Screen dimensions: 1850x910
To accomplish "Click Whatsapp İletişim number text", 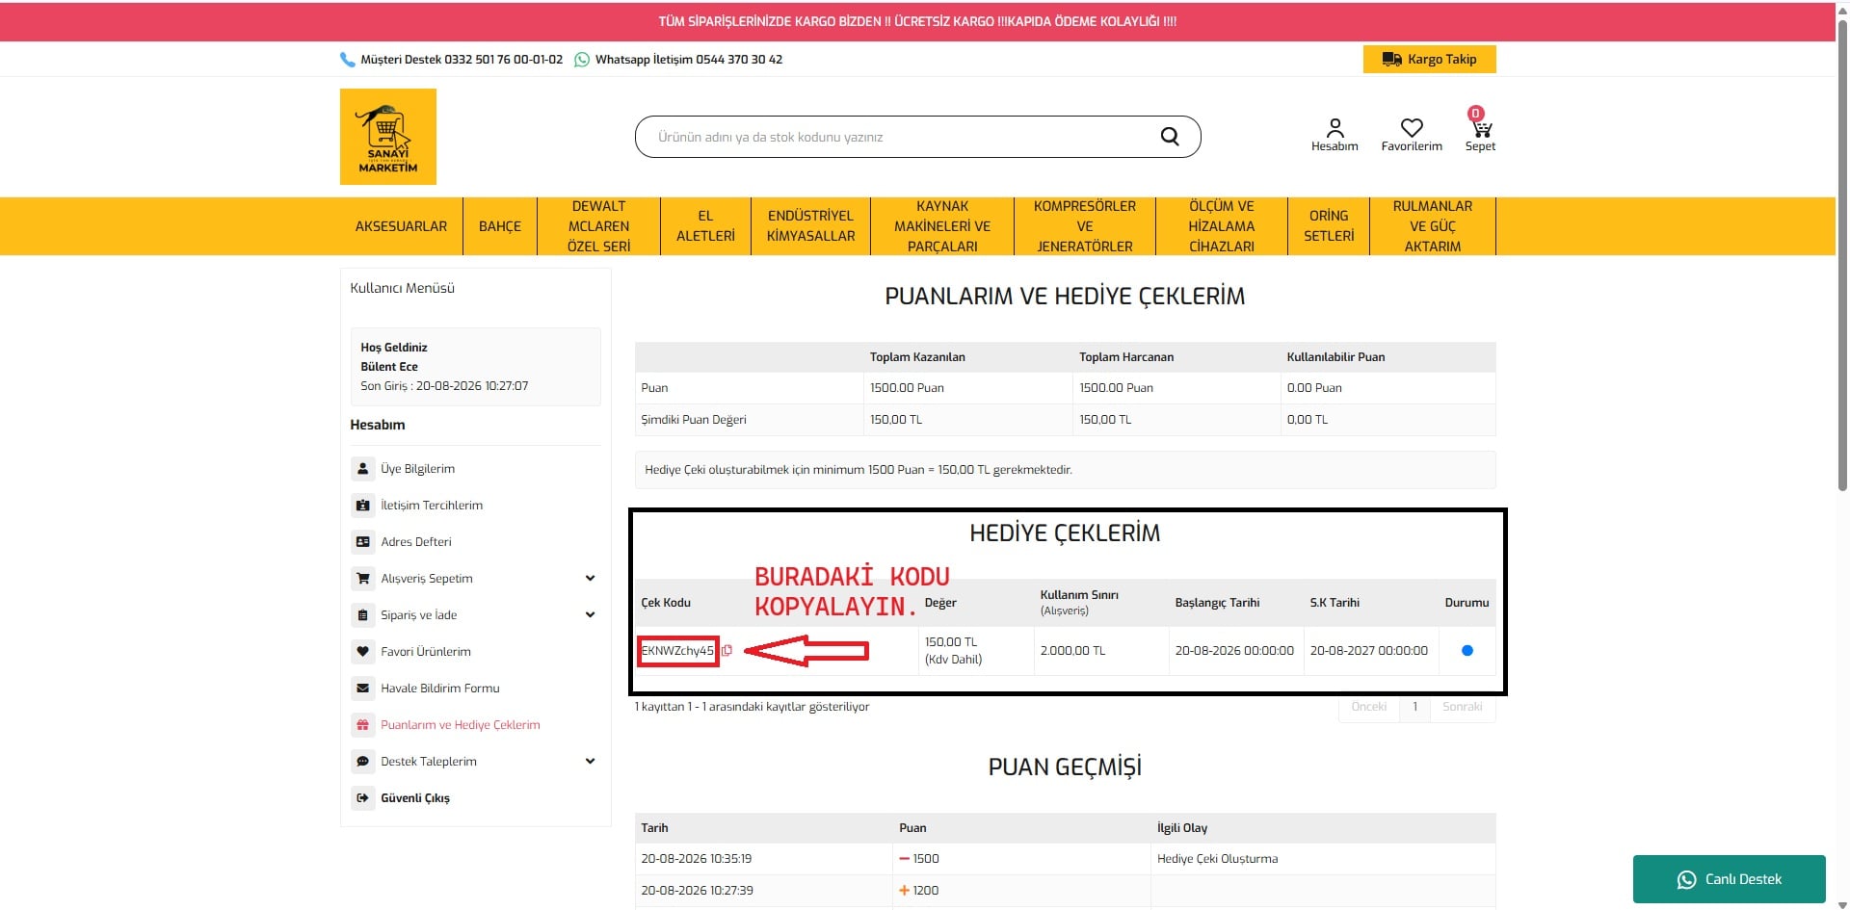I will pyautogui.click(x=689, y=60).
